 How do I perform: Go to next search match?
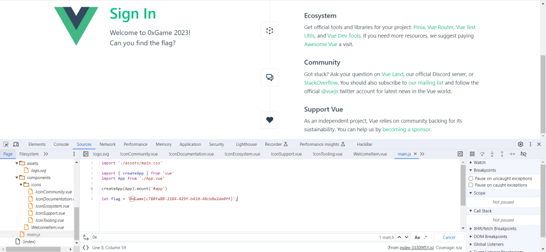[x=406, y=237]
